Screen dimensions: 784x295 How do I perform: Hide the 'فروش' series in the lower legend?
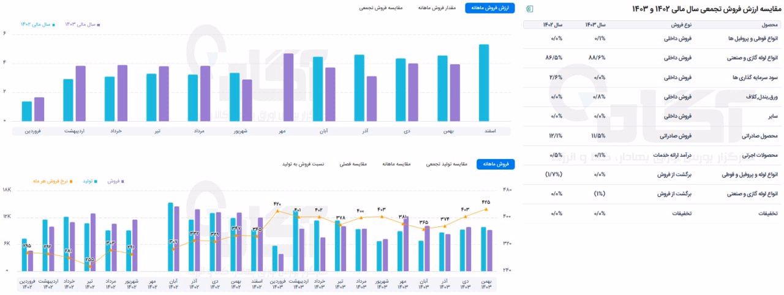pos(116,181)
